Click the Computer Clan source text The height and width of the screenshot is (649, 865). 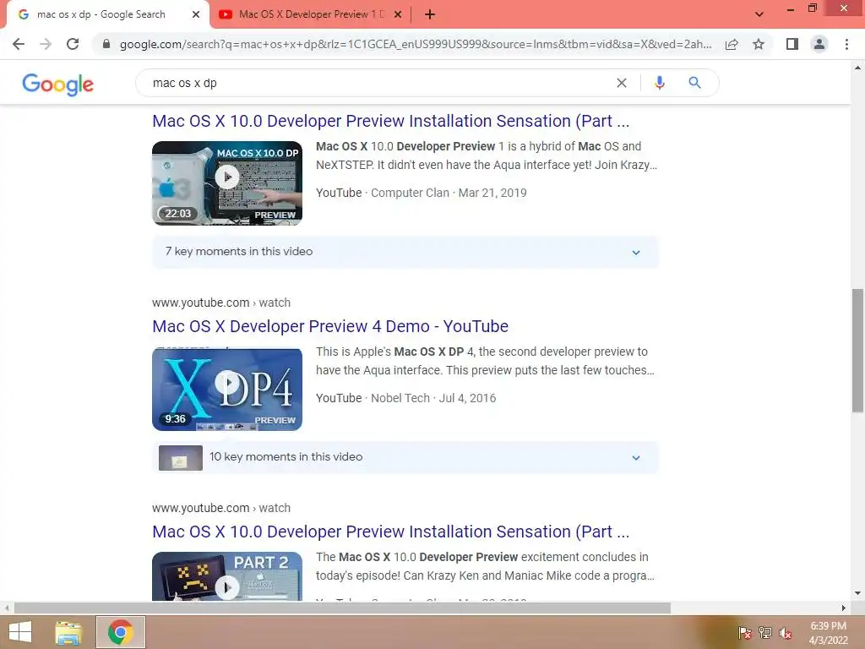coord(410,193)
